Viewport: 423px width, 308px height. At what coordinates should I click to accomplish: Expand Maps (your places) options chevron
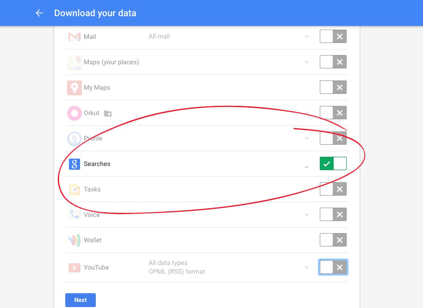pos(307,62)
